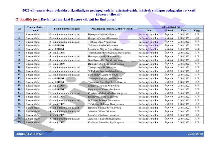Click date '25.03.2022' in Chuliyeva's row
The width and height of the screenshot is (211, 149).
coord(184,122)
